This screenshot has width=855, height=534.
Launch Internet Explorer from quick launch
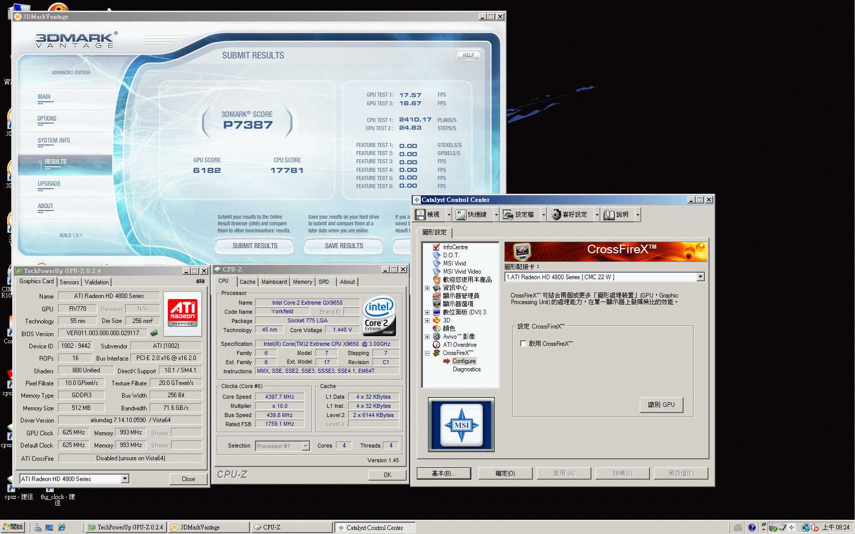pos(62,527)
